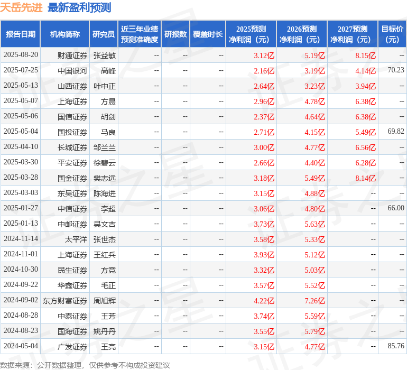The height and width of the screenshot is (370, 407).
Task: Click the 天岳先进 title text
Action: click(21, 7)
